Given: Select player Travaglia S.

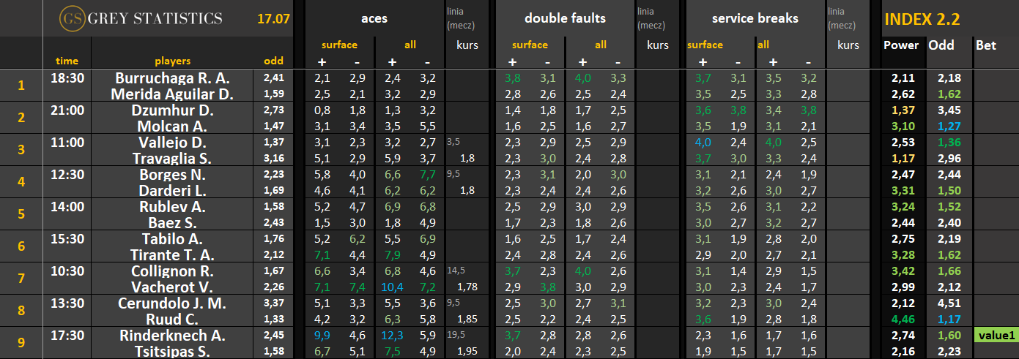Looking at the screenshot, I should tap(173, 158).
